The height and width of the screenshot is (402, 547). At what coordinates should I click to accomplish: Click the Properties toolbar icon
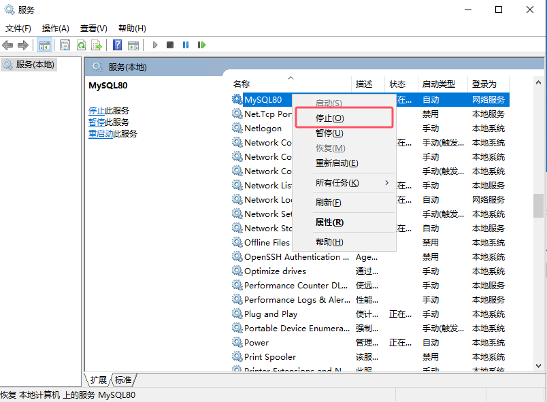65,45
